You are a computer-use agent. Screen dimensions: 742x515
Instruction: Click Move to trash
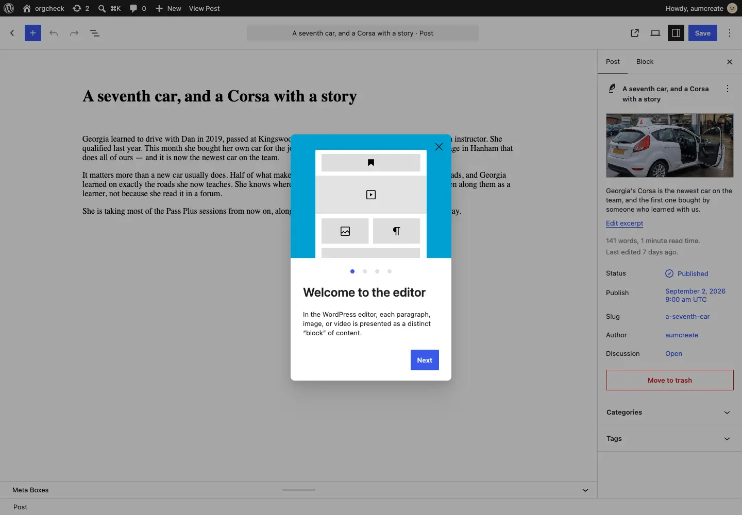(670, 380)
